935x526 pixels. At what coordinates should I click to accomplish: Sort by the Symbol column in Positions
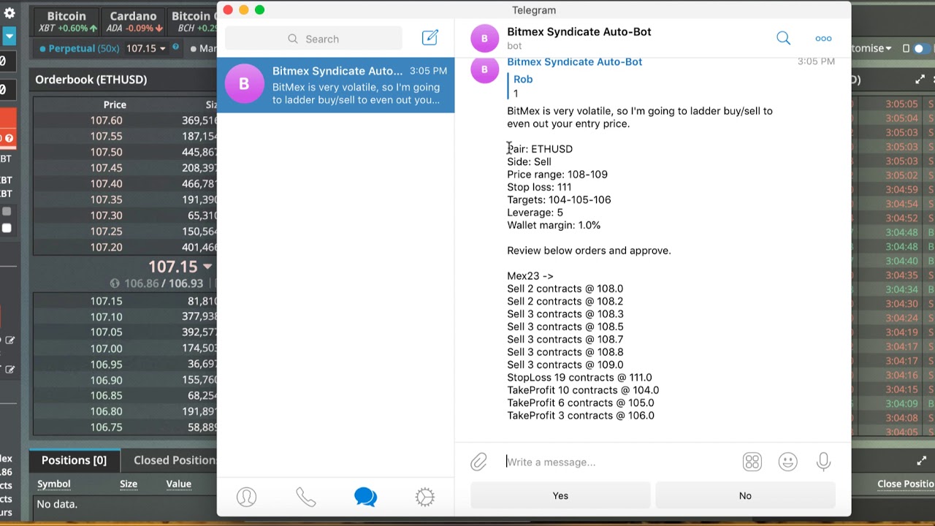tap(54, 484)
